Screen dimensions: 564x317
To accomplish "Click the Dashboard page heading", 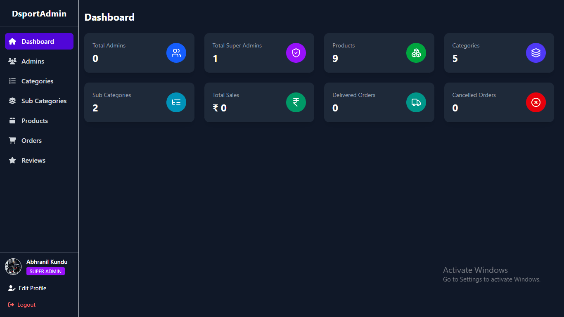I will pos(109,17).
